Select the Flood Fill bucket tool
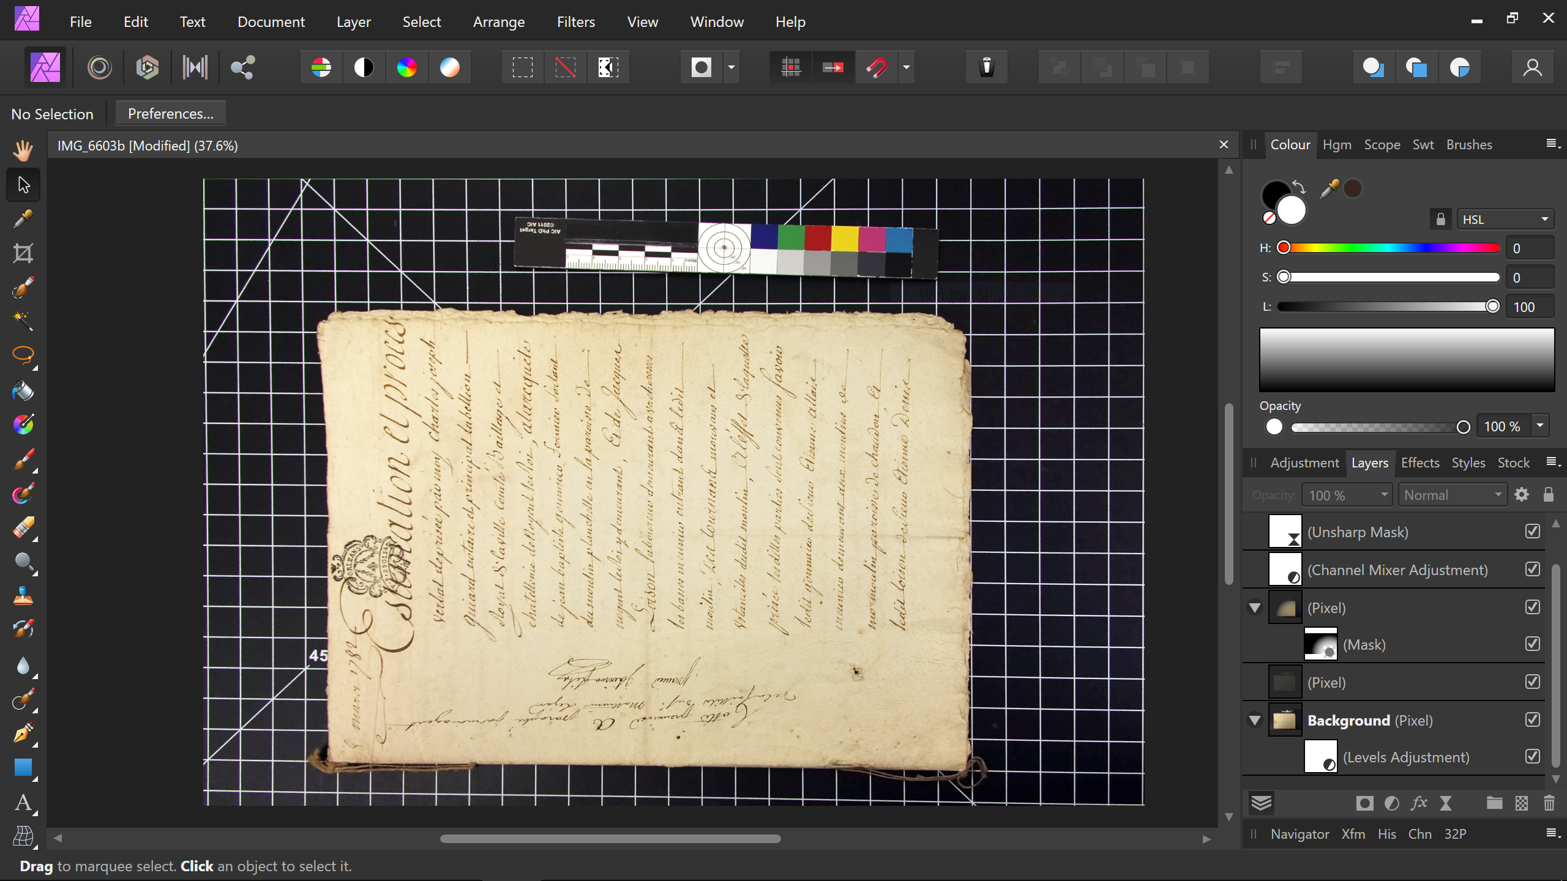Viewport: 1567px width, 881px height. pos(23,390)
